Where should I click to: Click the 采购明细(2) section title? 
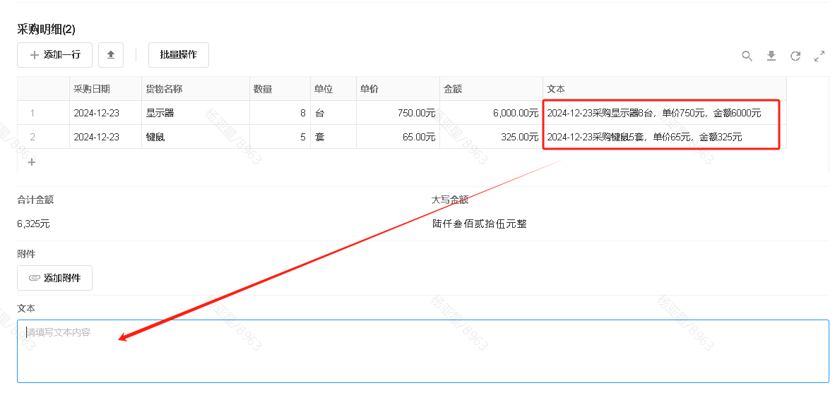point(47,30)
